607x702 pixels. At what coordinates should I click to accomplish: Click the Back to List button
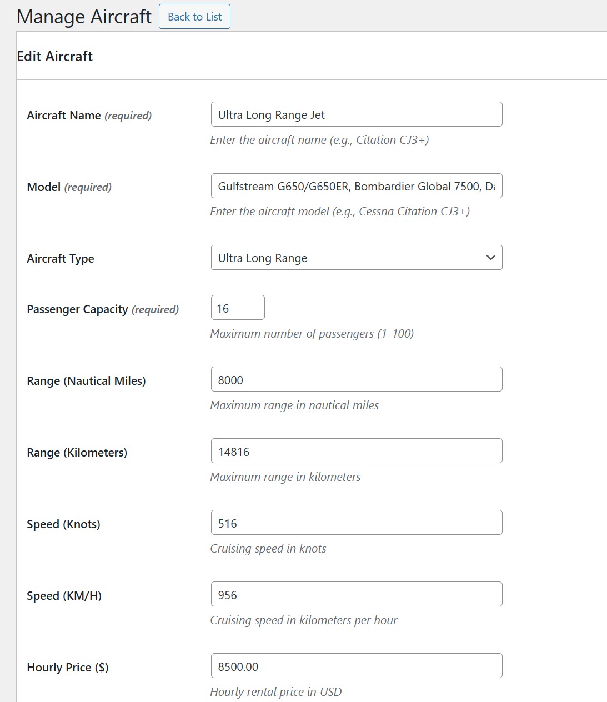(194, 17)
